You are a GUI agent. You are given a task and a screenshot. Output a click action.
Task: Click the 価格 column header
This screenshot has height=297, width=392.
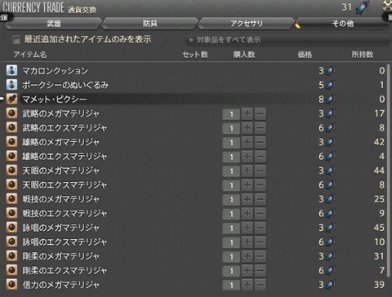click(x=305, y=55)
